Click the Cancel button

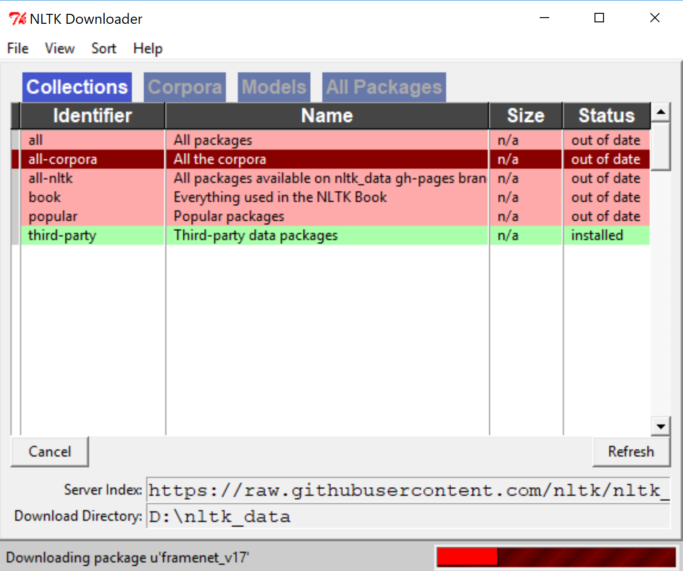(49, 452)
